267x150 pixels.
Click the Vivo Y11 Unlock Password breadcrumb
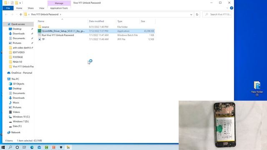pyautogui.click(x=45, y=15)
